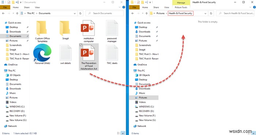Open recent locations dropdown in Documents window
Viewport: 256px width, 135px height.
click(x=13, y=13)
